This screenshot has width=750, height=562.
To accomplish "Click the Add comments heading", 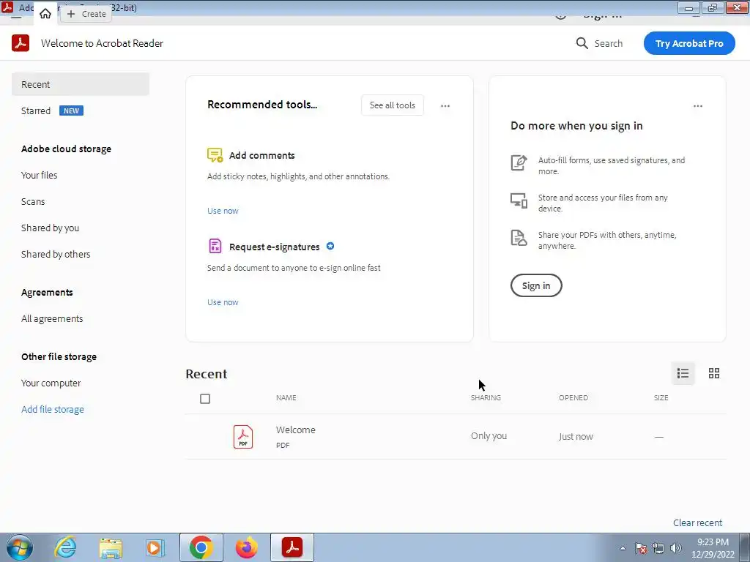I will coord(261,155).
